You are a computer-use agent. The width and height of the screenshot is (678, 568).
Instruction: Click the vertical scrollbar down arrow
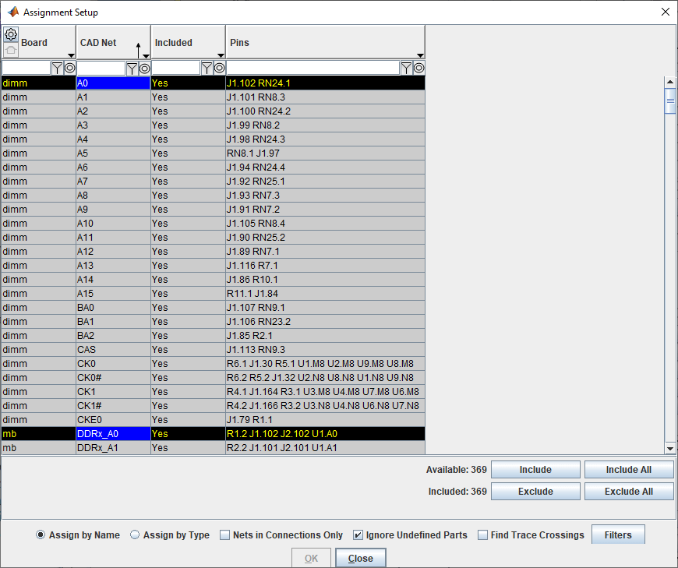[670, 448]
